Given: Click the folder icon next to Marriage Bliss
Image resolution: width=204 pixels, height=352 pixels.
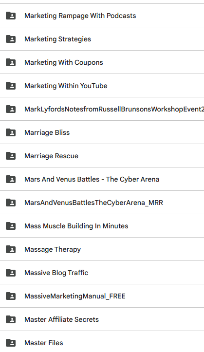Looking at the screenshot, I should click(11, 132).
